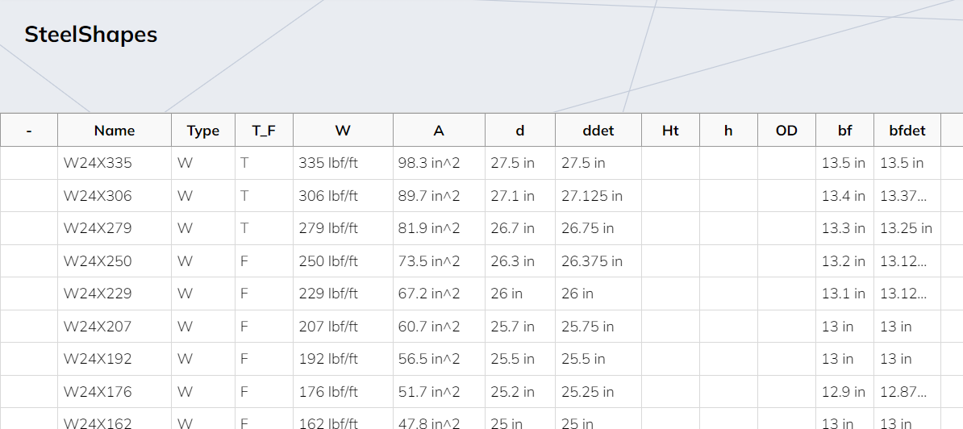Screen dimensions: 963x429
Task: Click the 13.25 in bfdet cell
Action: tap(907, 228)
